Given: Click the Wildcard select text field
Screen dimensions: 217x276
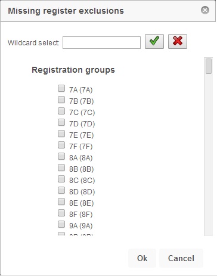Looking at the screenshot, I should (101, 42).
